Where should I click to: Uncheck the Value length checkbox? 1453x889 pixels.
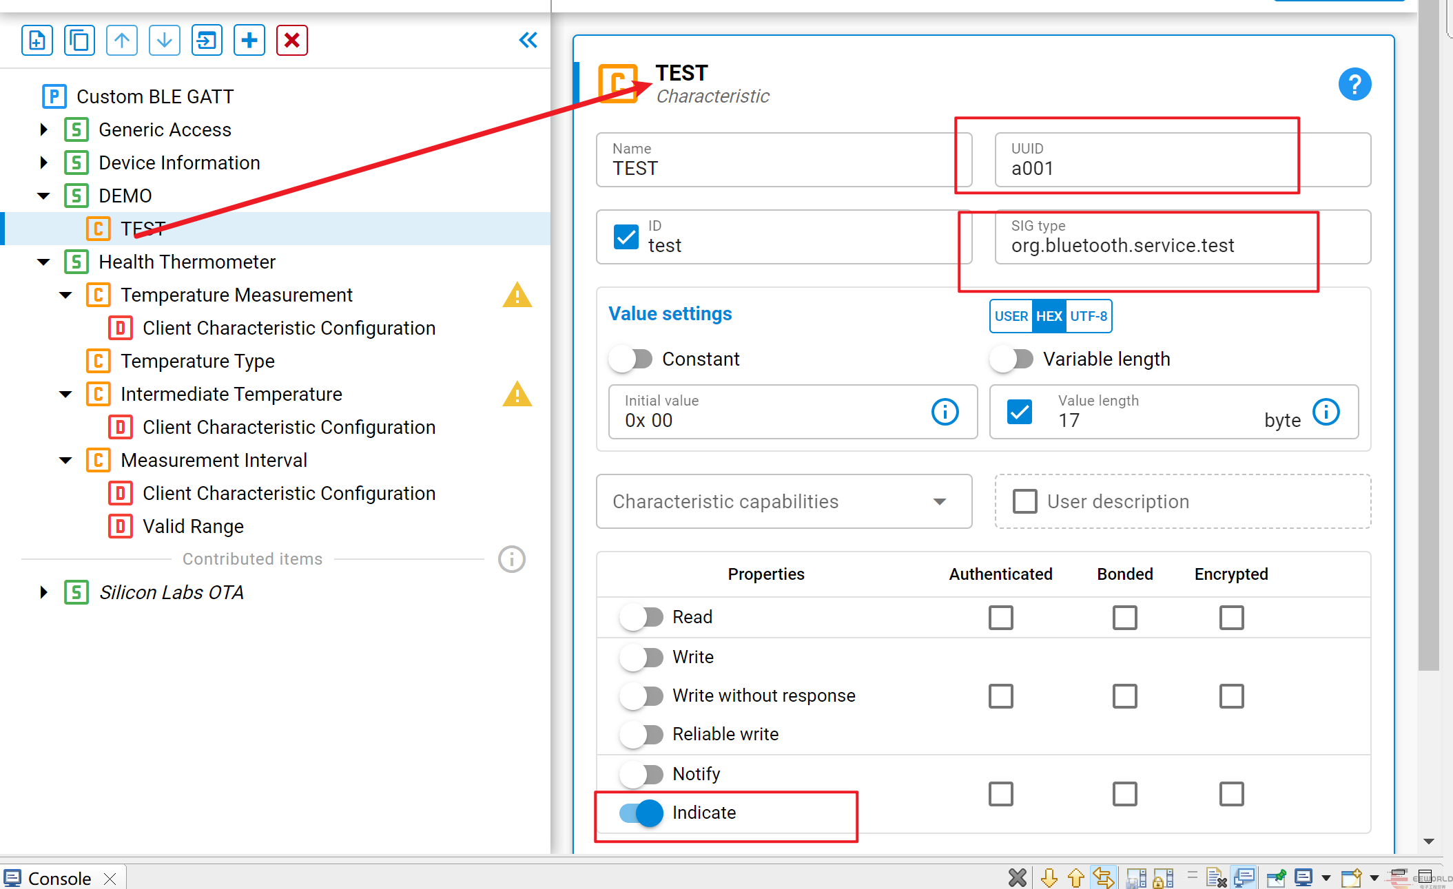(x=1020, y=412)
